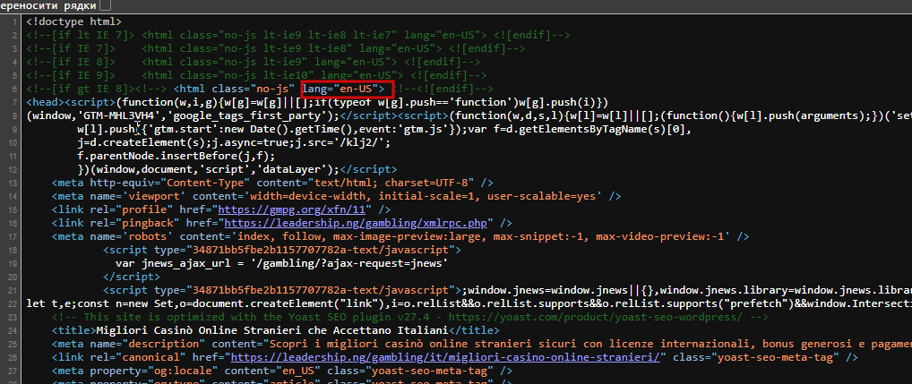Click the 'canonical' rel value on line 26

151,357
